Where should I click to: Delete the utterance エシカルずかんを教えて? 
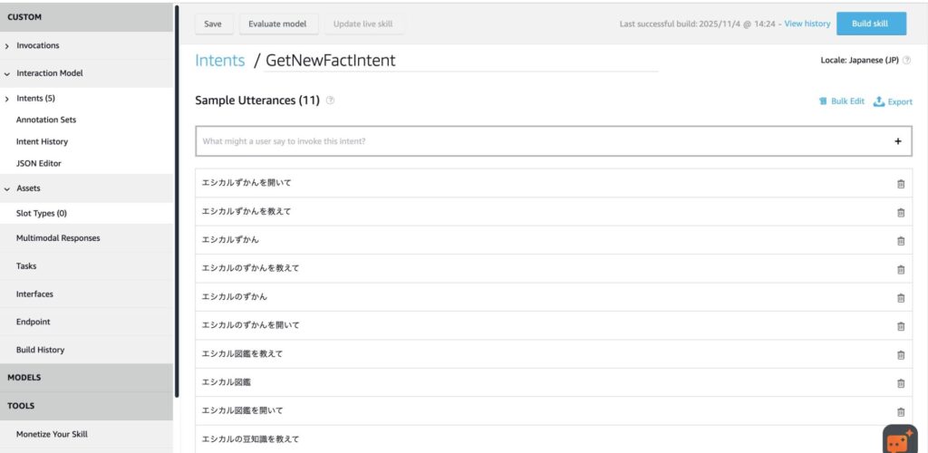click(x=900, y=212)
